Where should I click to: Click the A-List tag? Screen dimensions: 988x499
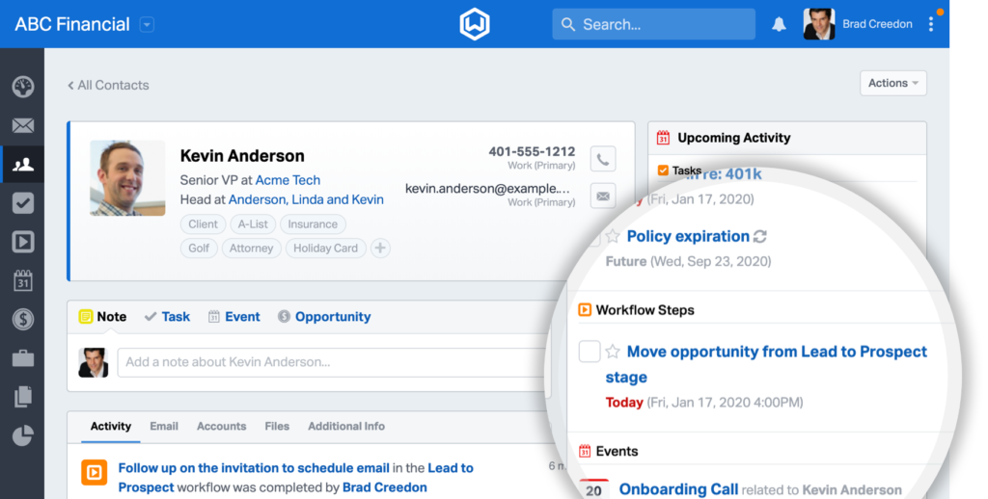(x=253, y=224)
